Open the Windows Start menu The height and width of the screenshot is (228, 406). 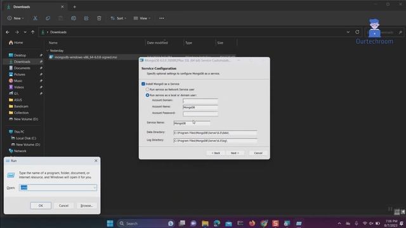pos(110,224)
